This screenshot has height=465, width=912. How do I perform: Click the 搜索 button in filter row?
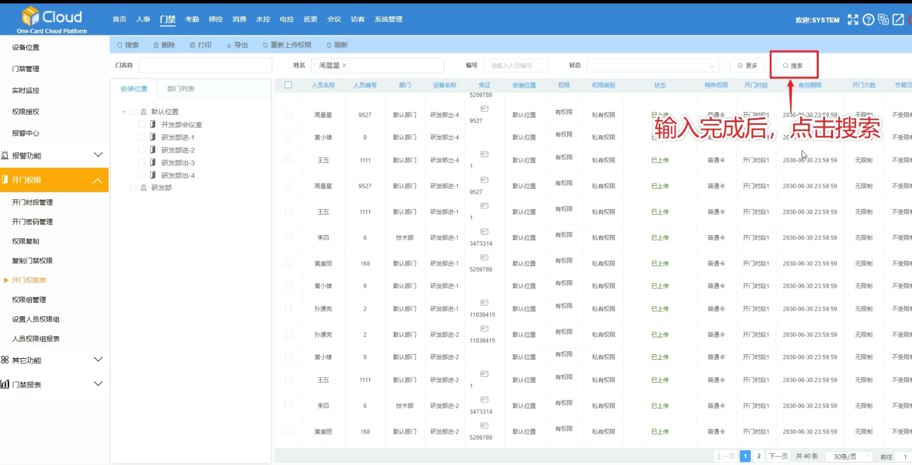tap(793, 66)
